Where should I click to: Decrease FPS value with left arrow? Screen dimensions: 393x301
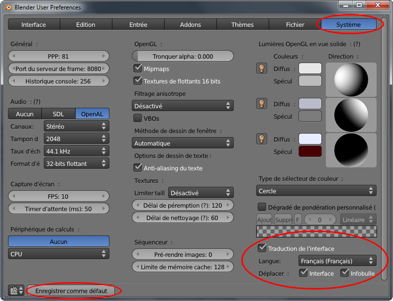pyautogui.click(x=14, y=196)
